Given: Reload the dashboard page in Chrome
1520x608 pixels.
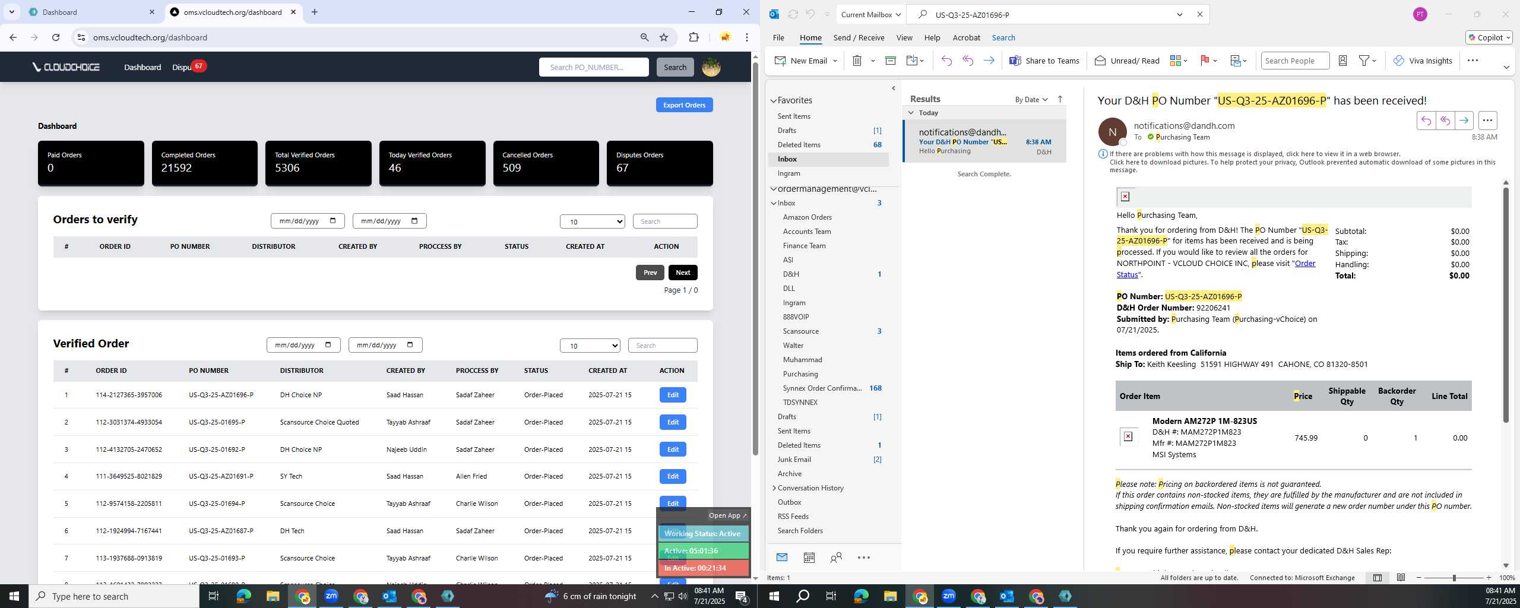Looking at the screenshot, I should (56, 37).
